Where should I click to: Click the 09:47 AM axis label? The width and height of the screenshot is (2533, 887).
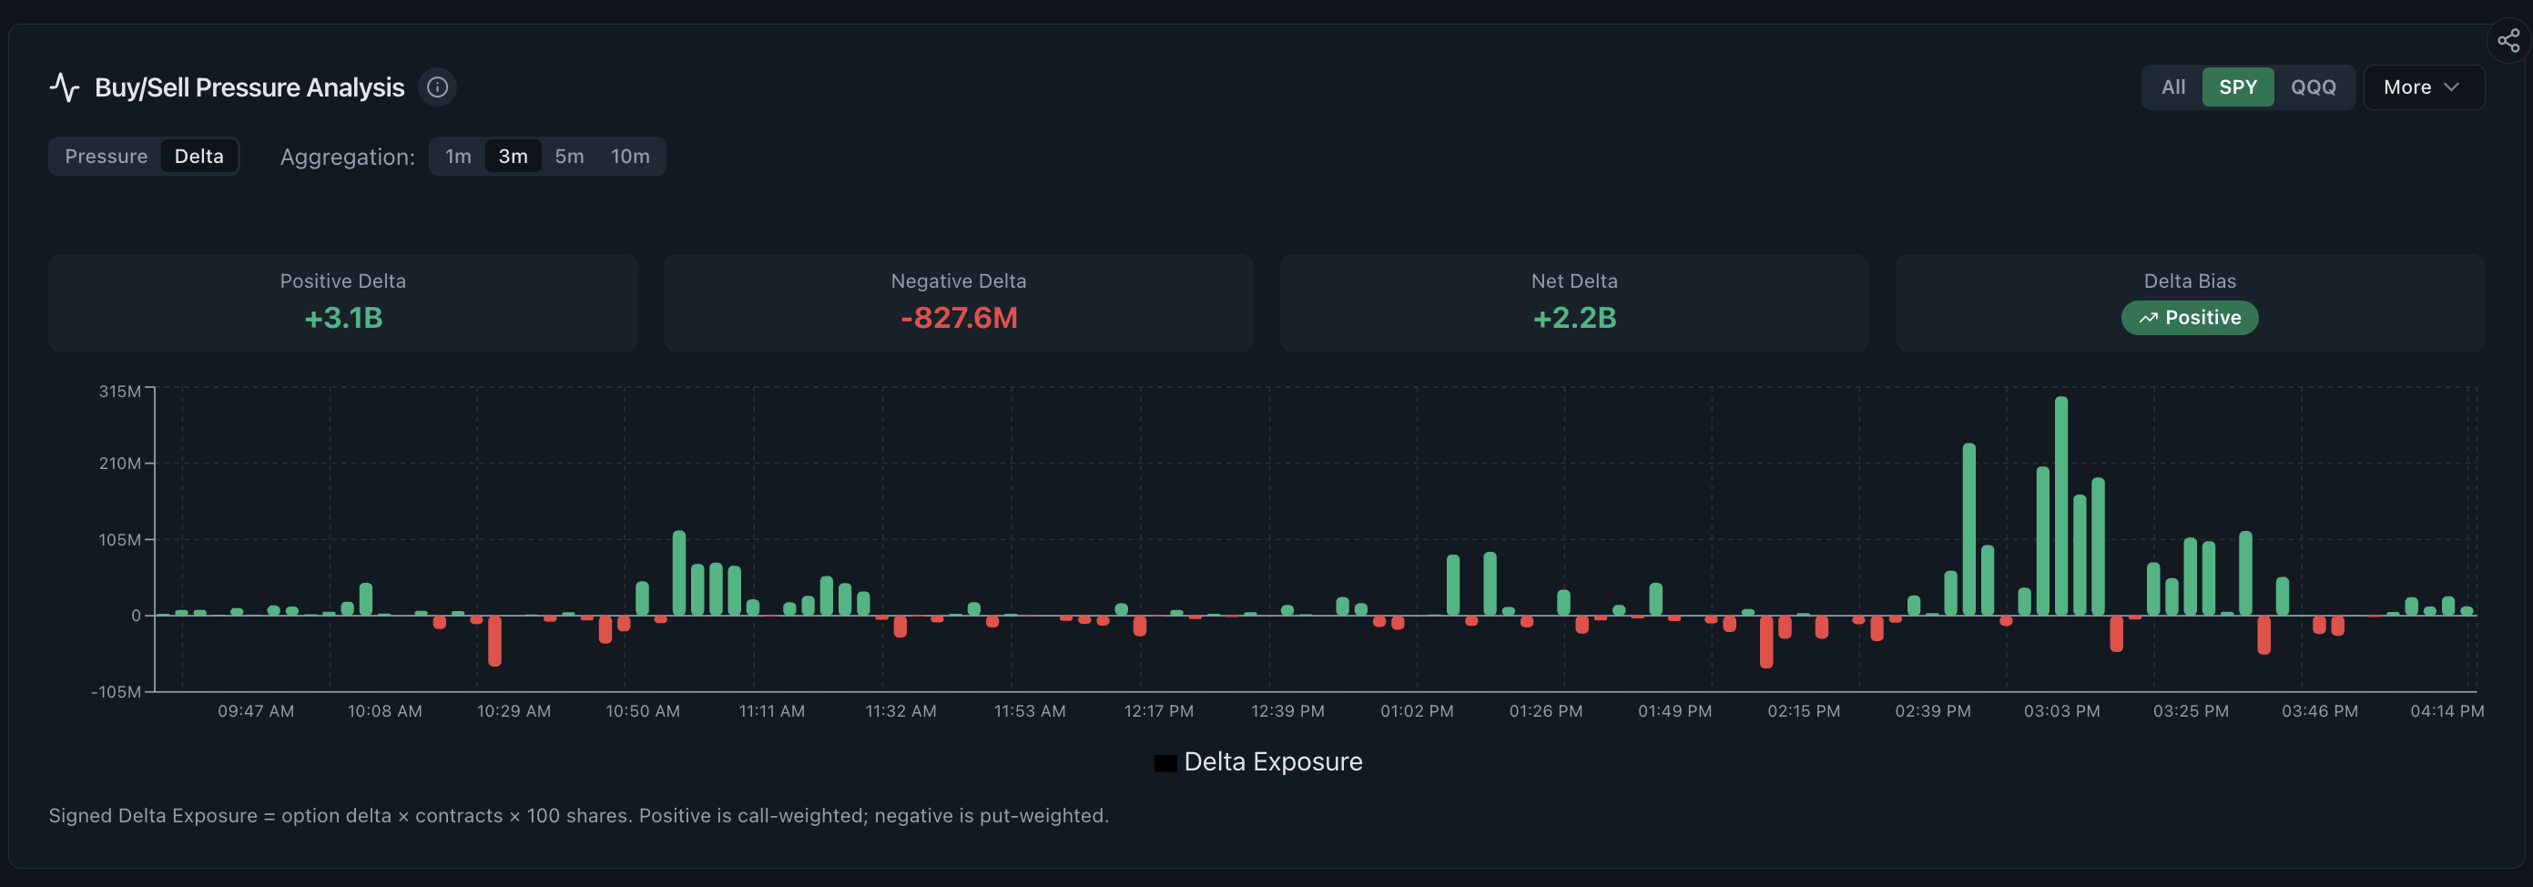(256, 711)
